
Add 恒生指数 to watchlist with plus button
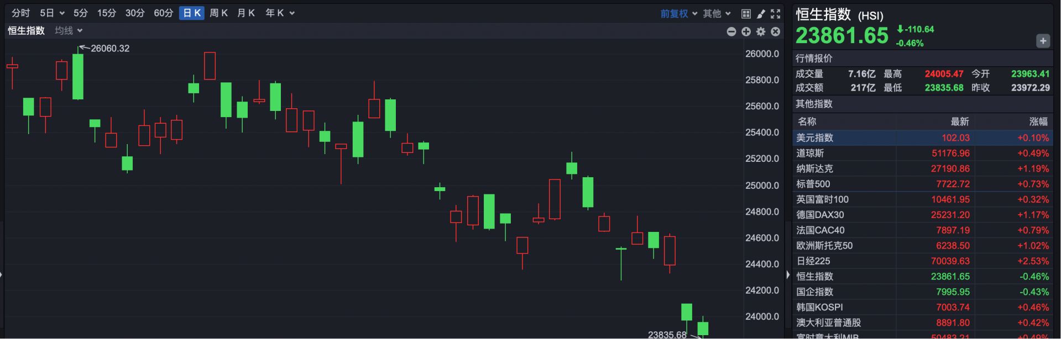(1043, 41)
